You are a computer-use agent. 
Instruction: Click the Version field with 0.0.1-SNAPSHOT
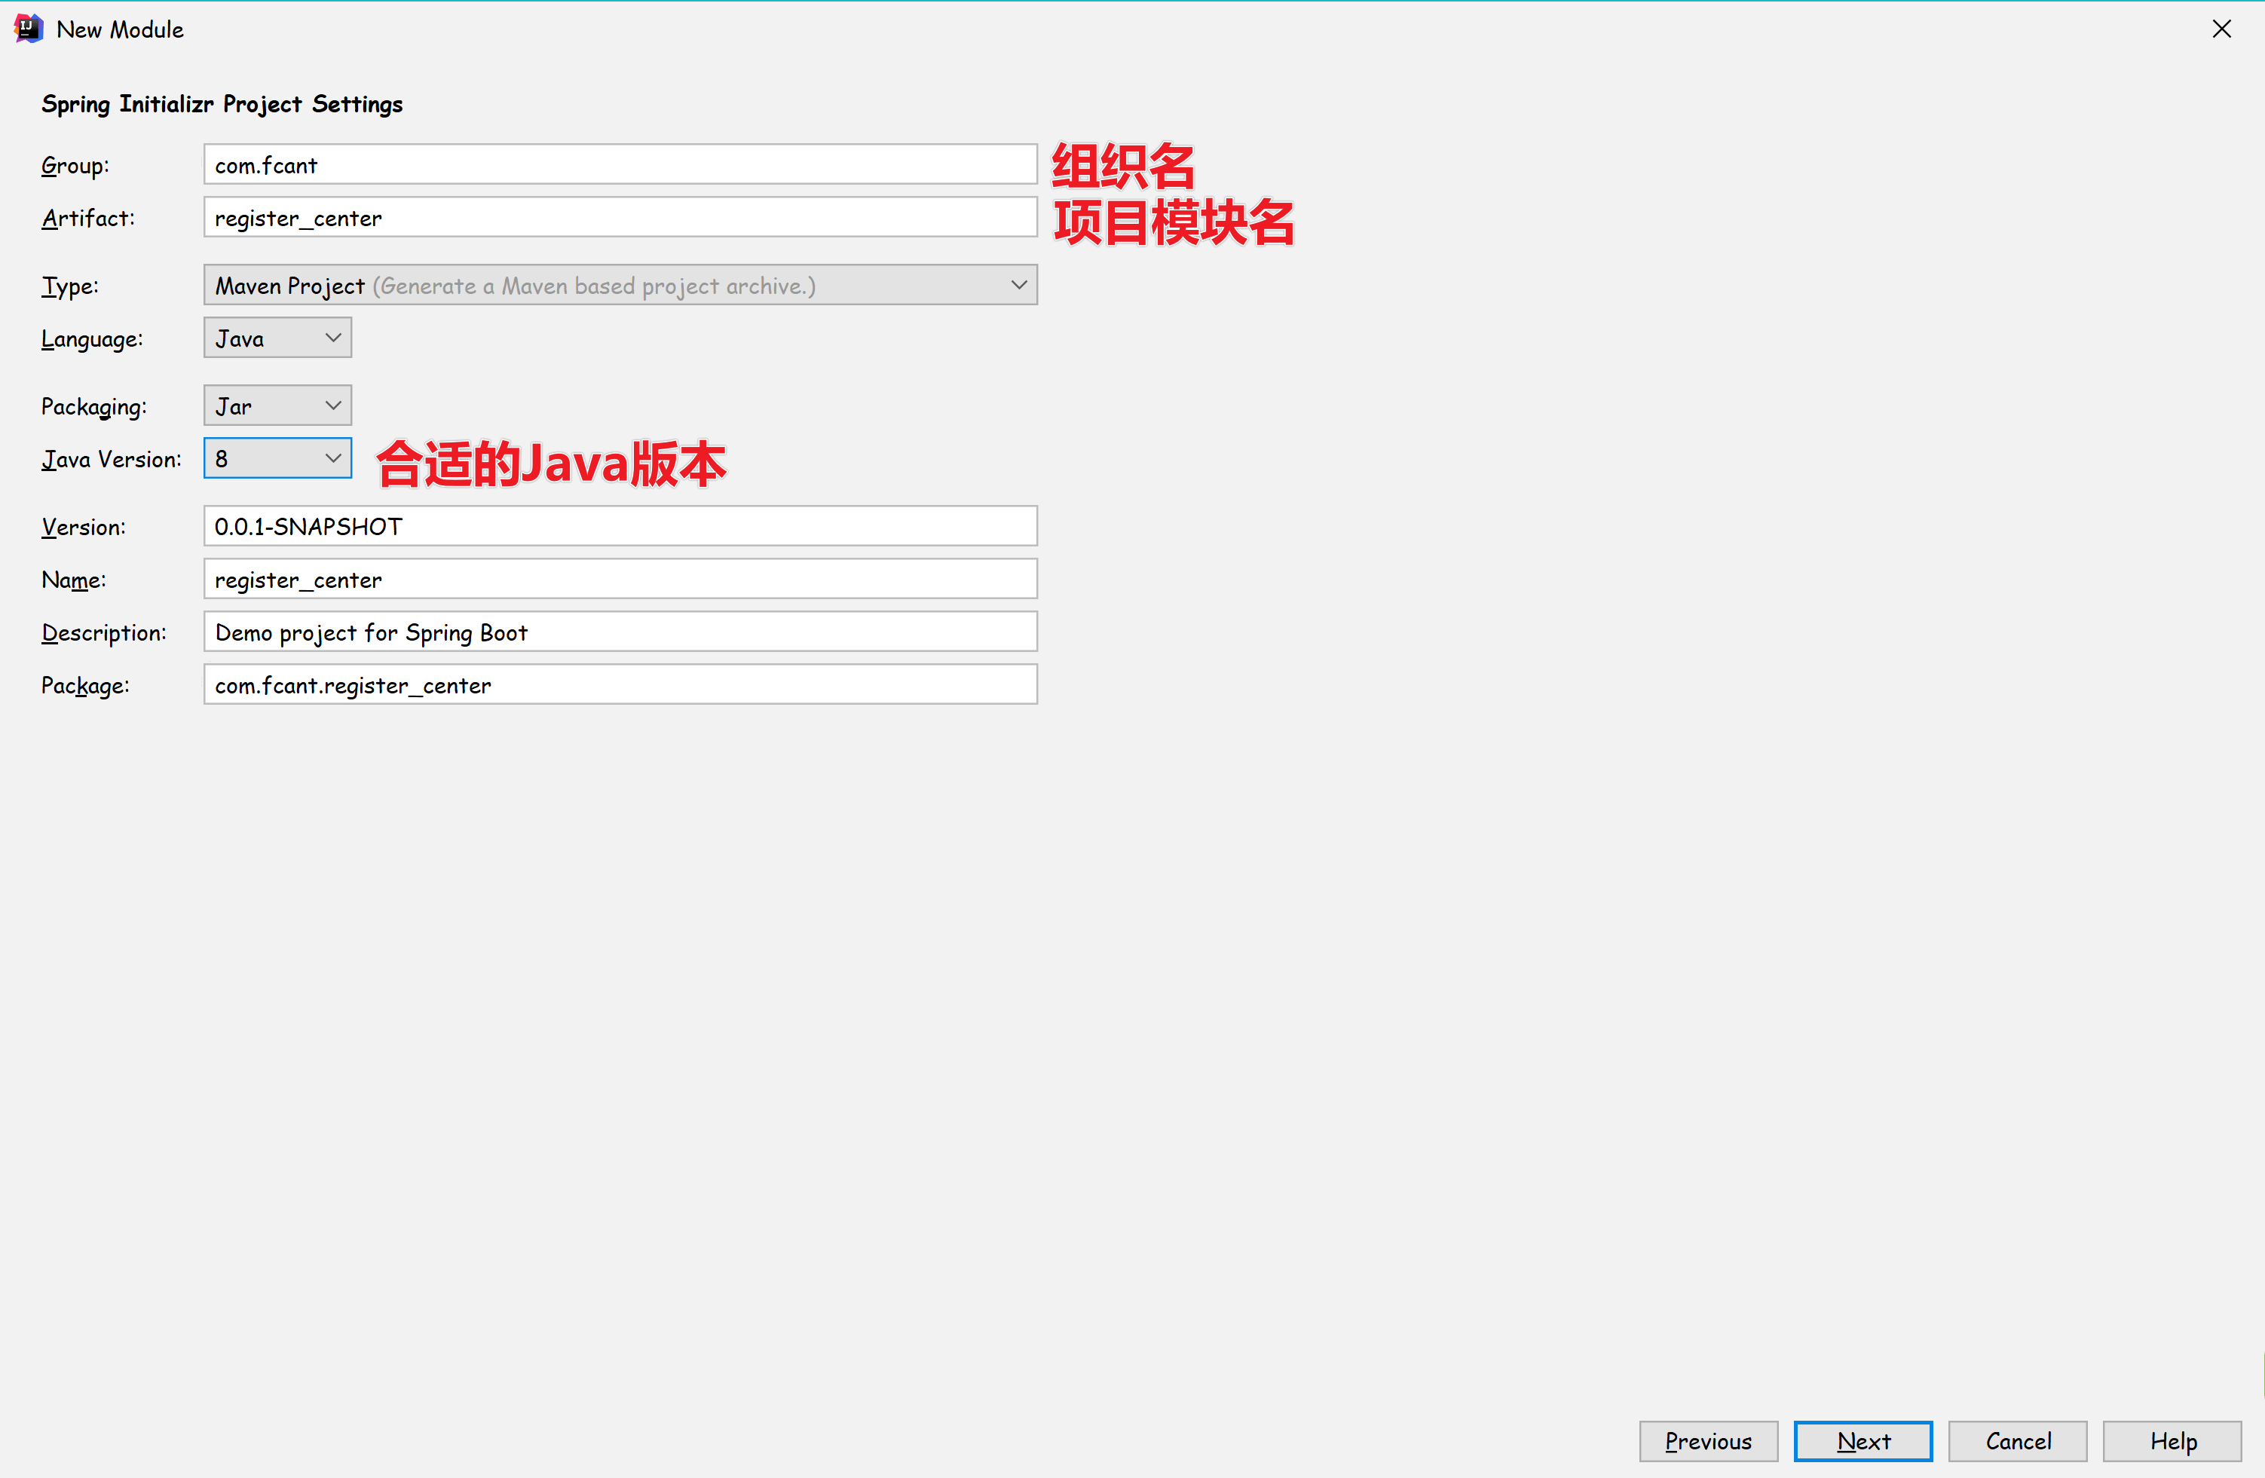(619, 526)
